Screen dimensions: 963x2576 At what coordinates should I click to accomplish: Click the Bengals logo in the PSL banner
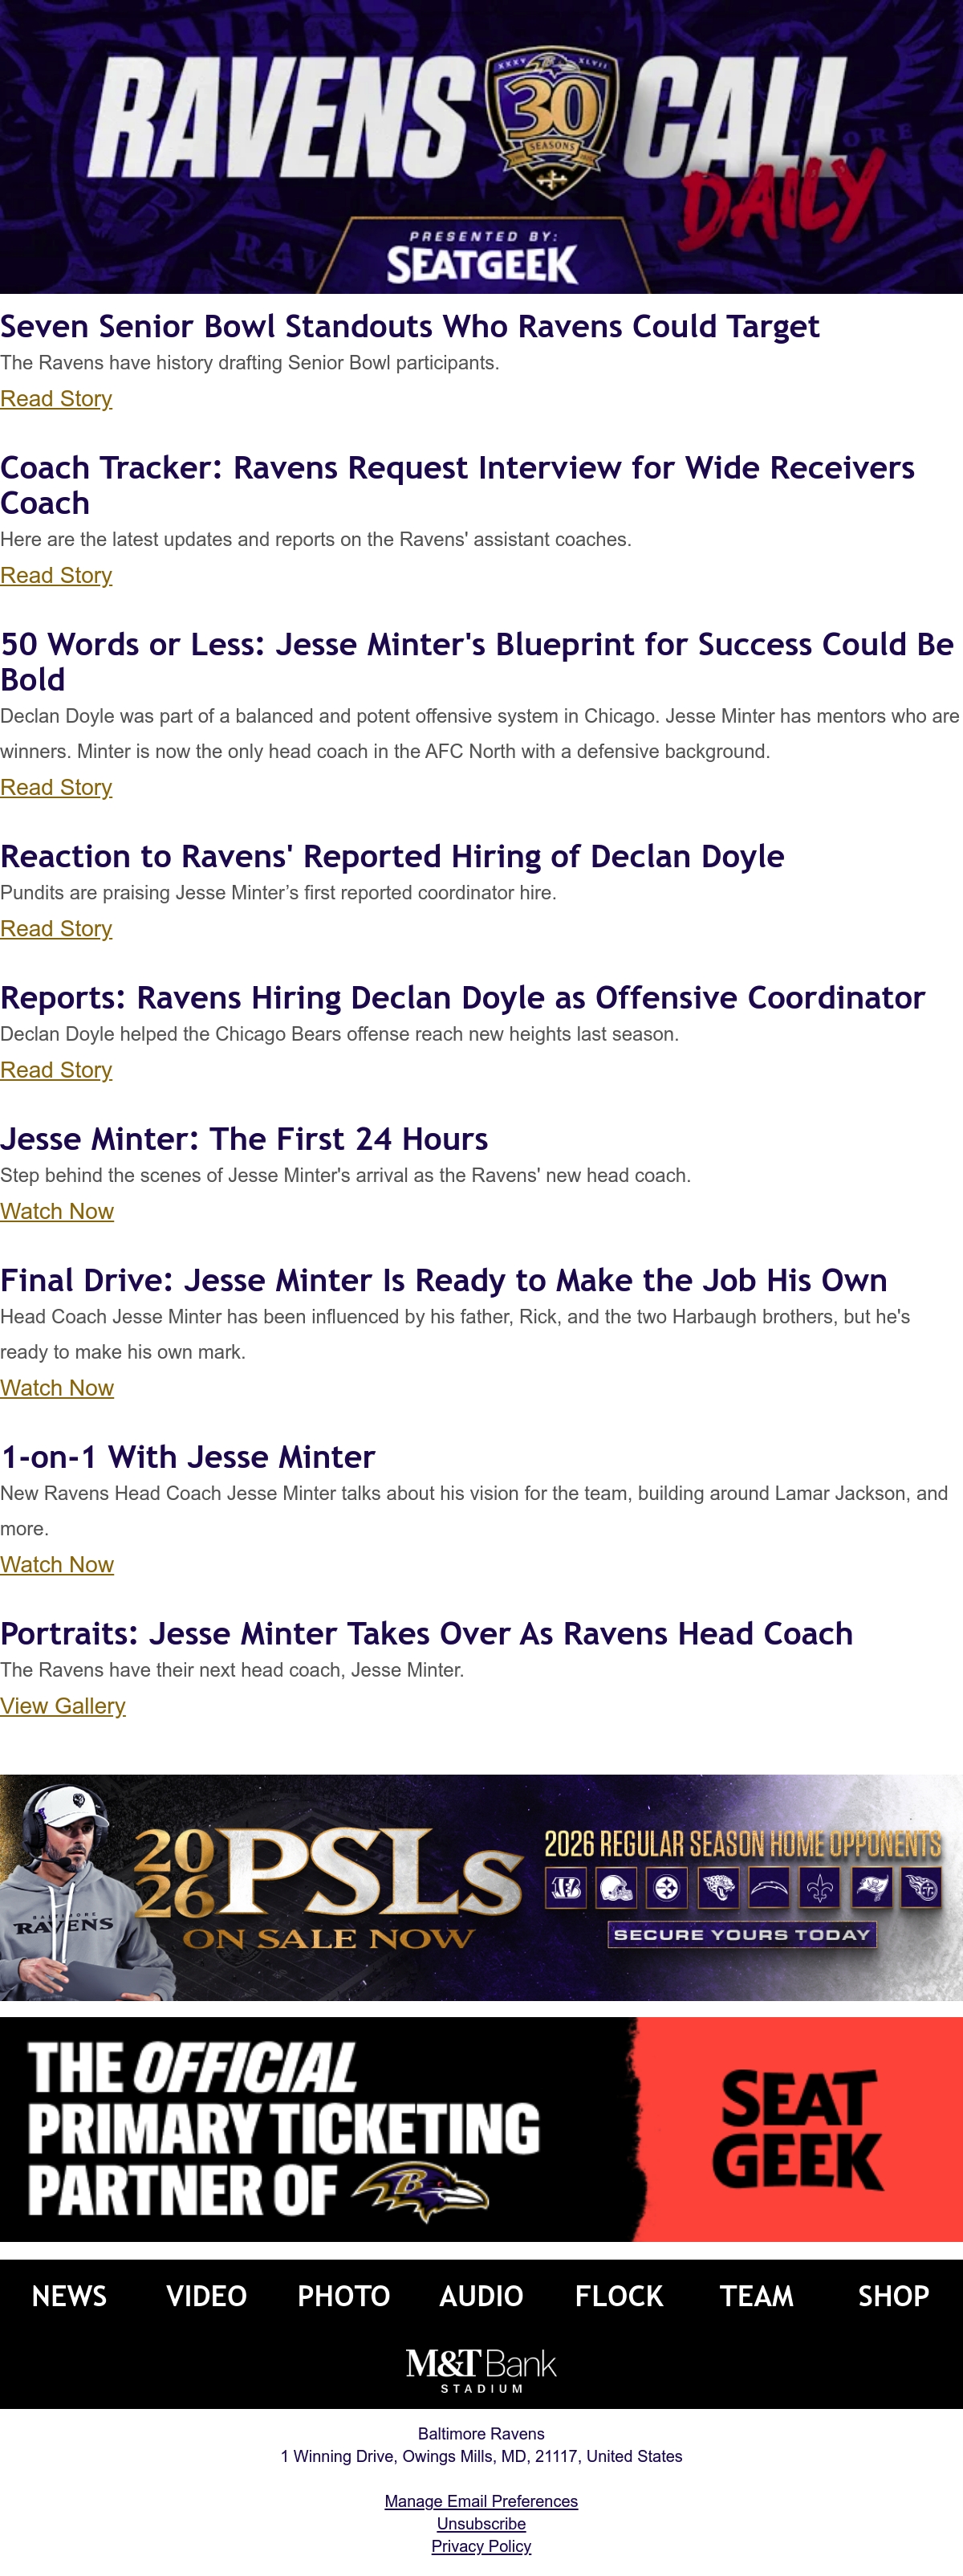click(566, 1888)
